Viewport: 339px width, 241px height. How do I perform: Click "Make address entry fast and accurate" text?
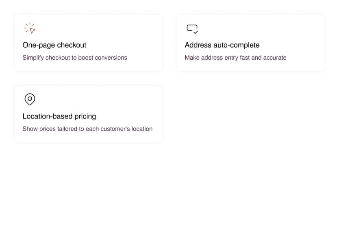pos(235,58)
